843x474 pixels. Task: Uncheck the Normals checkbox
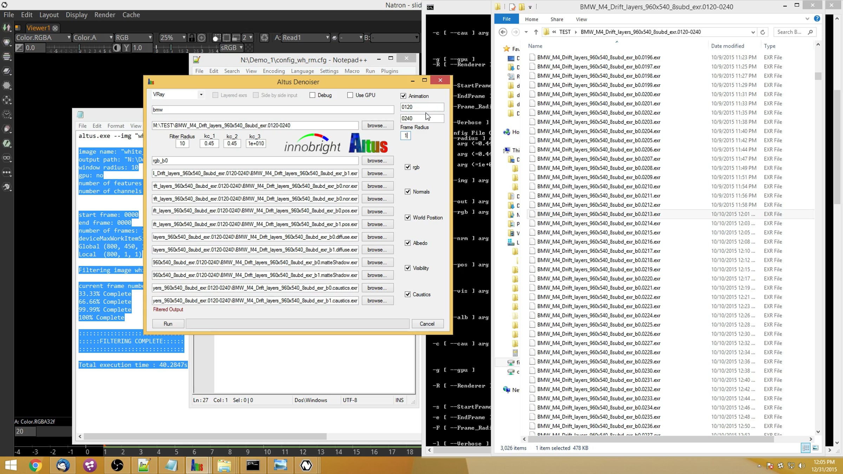tap(407, 192)
